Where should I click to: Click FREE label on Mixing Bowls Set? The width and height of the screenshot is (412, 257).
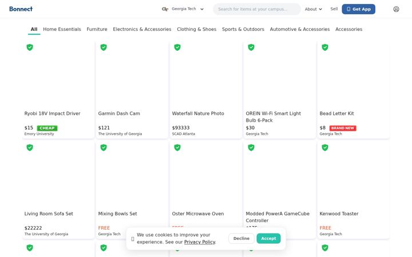coord(104,228)
